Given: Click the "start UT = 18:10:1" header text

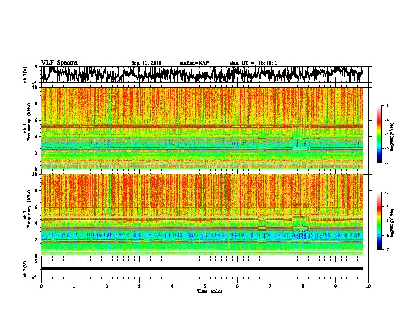Looking at the screenshot, I should pyautogui.click(x=253, y=63).
